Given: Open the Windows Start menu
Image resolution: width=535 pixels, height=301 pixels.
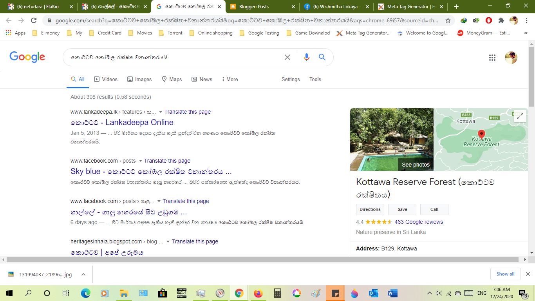Looking at the screenshot, I should point(9,293).
